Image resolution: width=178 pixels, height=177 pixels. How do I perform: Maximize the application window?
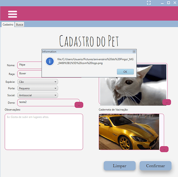point(168,3)
